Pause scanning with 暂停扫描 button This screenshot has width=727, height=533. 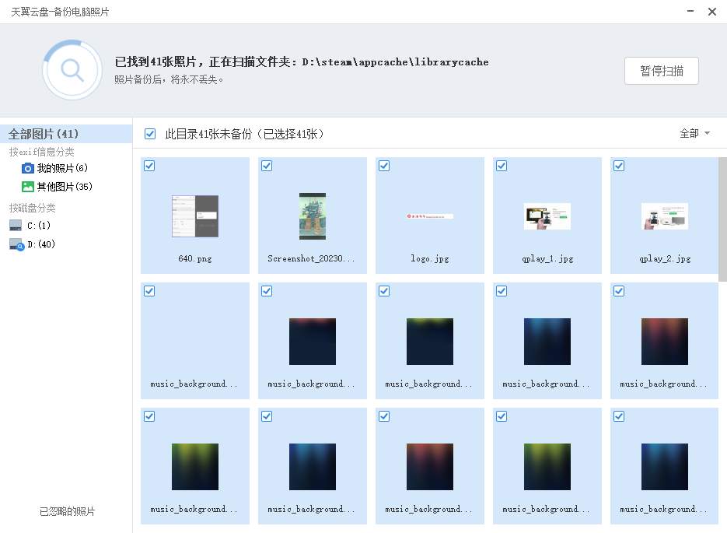pos(662,71)
